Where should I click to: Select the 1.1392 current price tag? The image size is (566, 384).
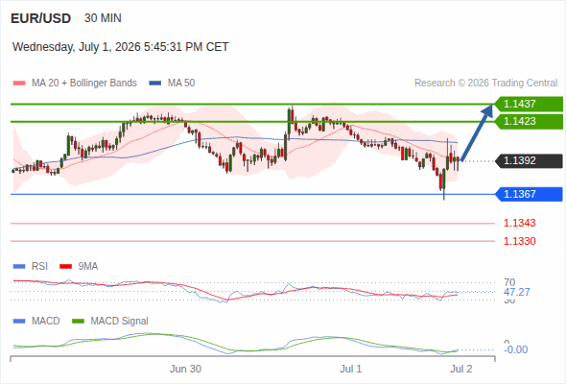click(529, 160)
